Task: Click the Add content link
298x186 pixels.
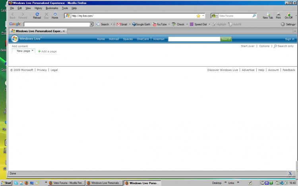Action: 20,46
